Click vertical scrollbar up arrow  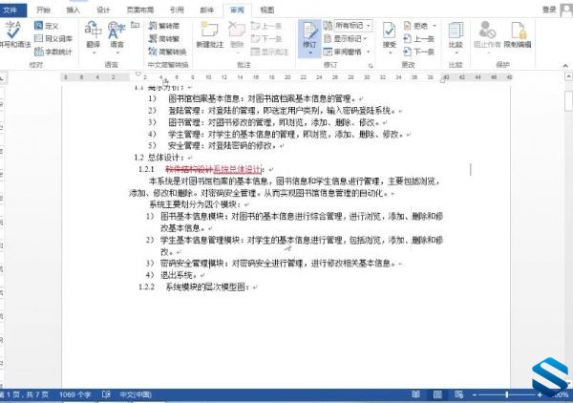point(568,76)
